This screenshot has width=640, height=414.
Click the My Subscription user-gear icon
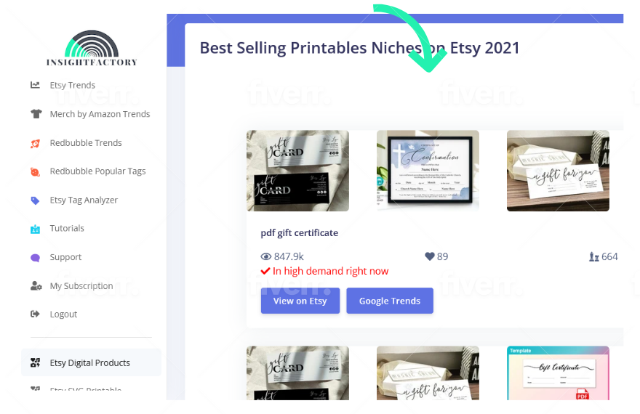pyautogui.click(x=36, y=285)
